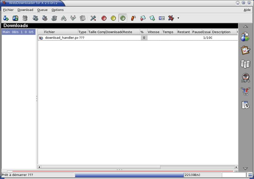Click the add new download flask icon
Screen dimensions: 254x179
point(6,18)
